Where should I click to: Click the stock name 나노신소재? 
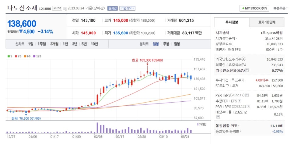(x=22, y=8)
